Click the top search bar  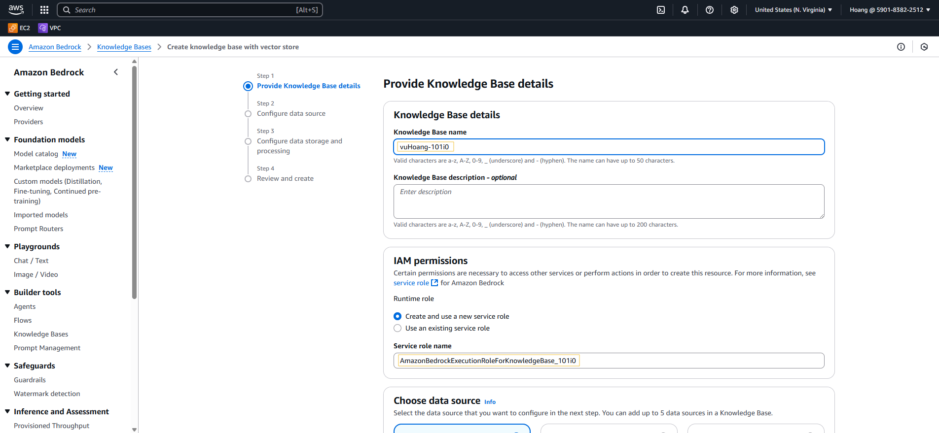(190, 10)
